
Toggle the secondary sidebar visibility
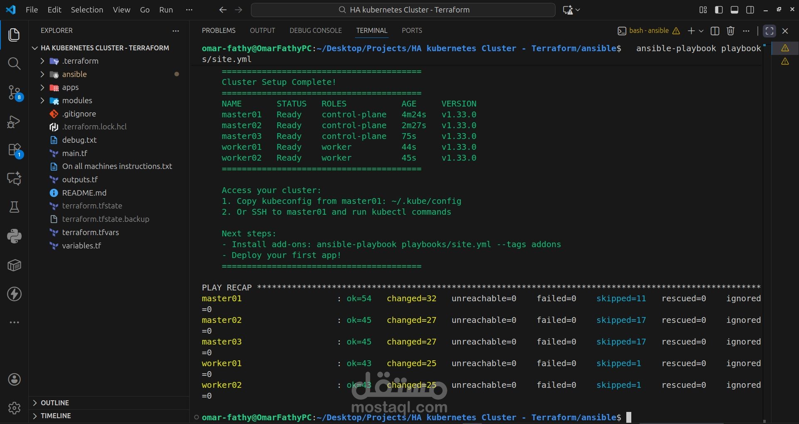(750, 10)
